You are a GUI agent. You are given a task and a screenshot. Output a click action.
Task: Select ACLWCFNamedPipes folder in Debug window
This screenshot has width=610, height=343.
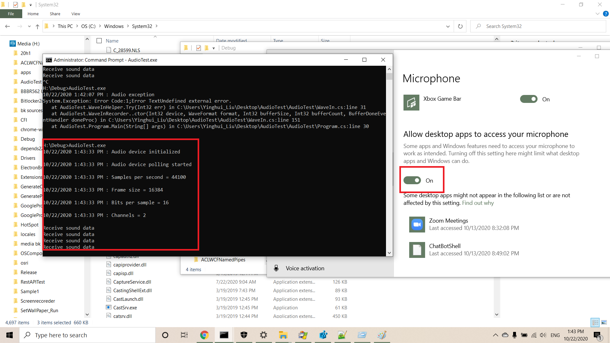point(223,259)
